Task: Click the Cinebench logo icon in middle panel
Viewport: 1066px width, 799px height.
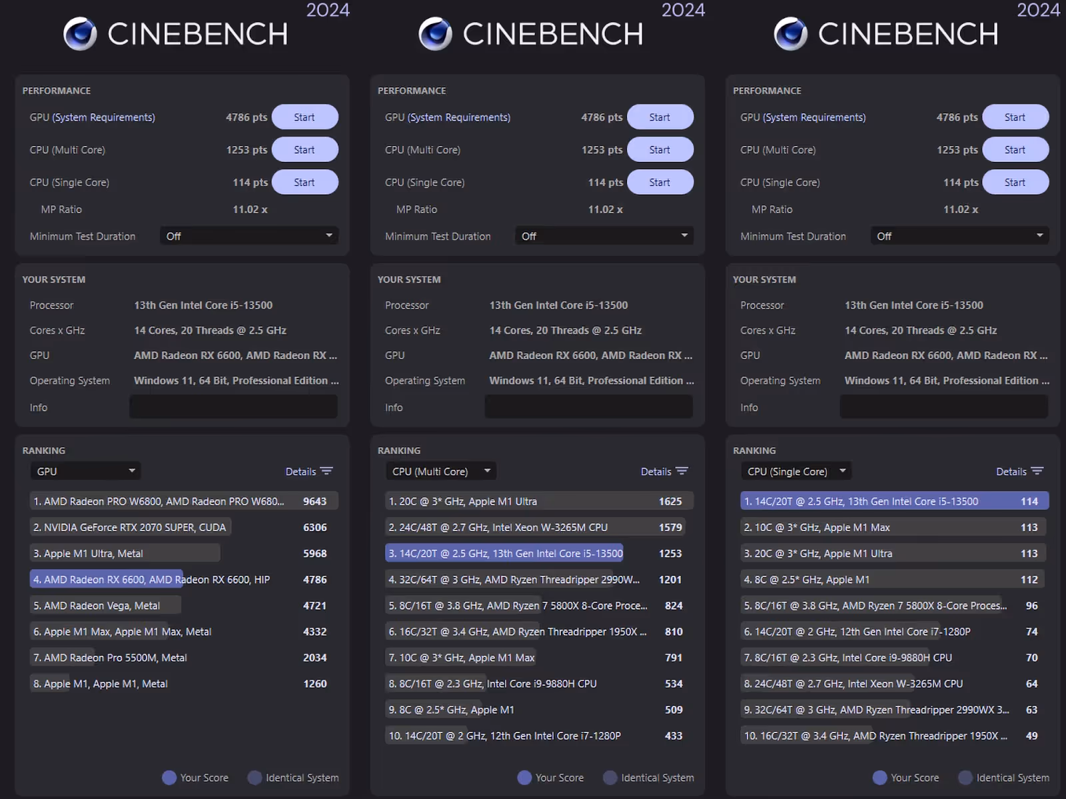Action: click(435, 34)
